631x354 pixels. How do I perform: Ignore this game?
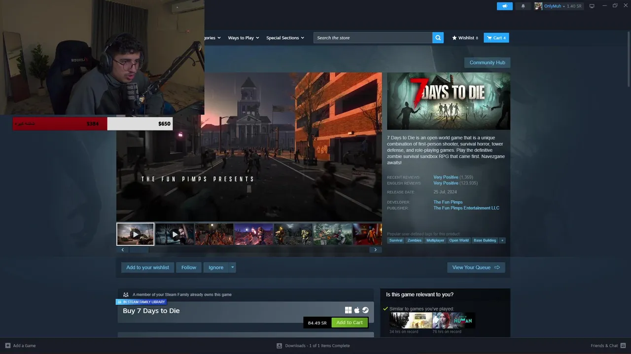(216, 267)
